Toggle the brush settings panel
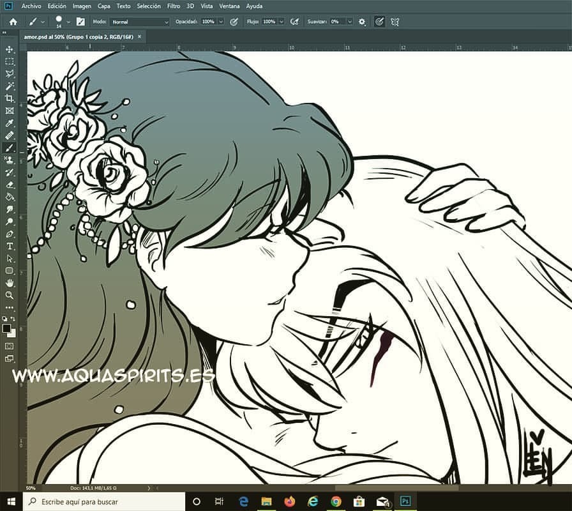This screenshot has width=572, height=511. 80,22
